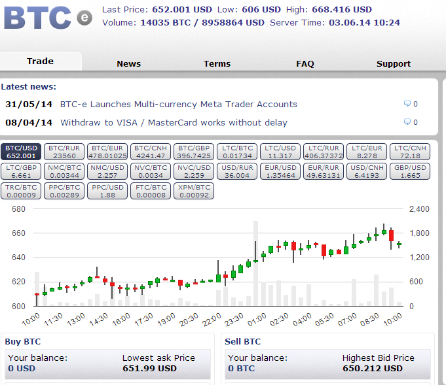Image resolution: width=446 pixels, height=385 pixels.
Task: Click the Low 606 USD value
Action: coord(261,9)
